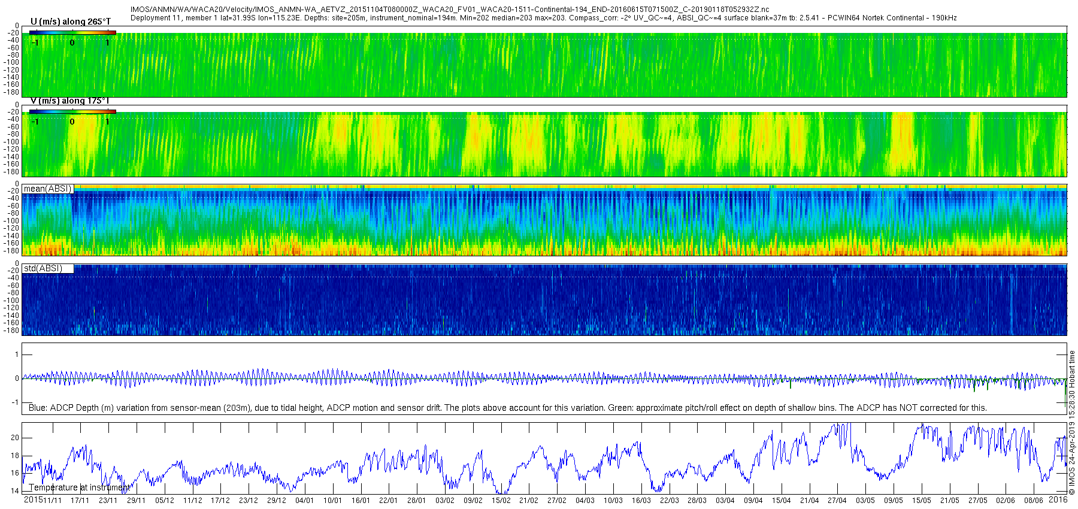Select the 02/06 date tick
The height and width of the screenshot is (509, 1078).
pos(1006,501)
